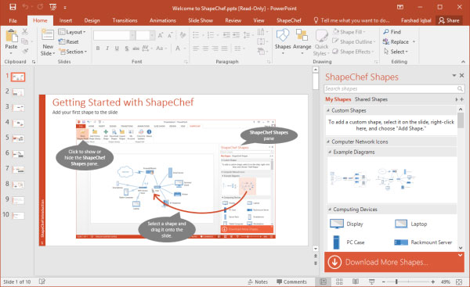Open the Shapes gallery icon
Image resolution: width=470 pixels, height=287 pixels.
(x=283, y=36)
